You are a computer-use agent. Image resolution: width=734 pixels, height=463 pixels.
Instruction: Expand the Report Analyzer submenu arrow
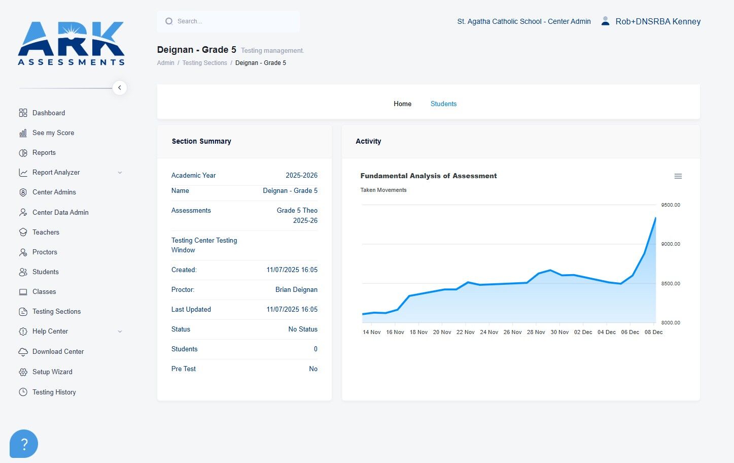coord(120,173)
